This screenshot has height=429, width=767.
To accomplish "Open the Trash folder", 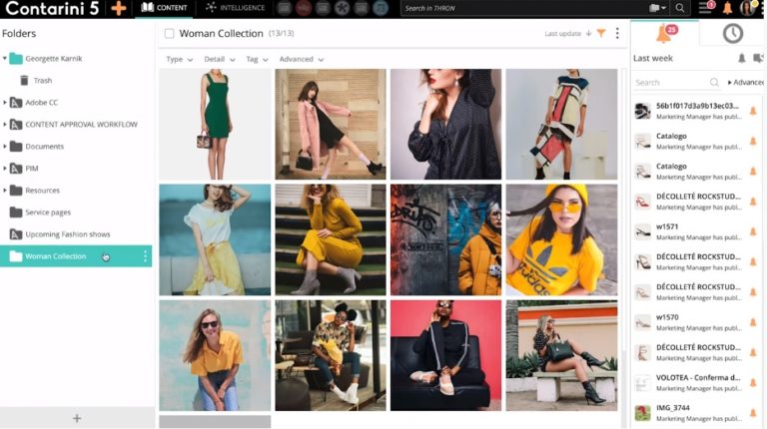I will [43, 81].
